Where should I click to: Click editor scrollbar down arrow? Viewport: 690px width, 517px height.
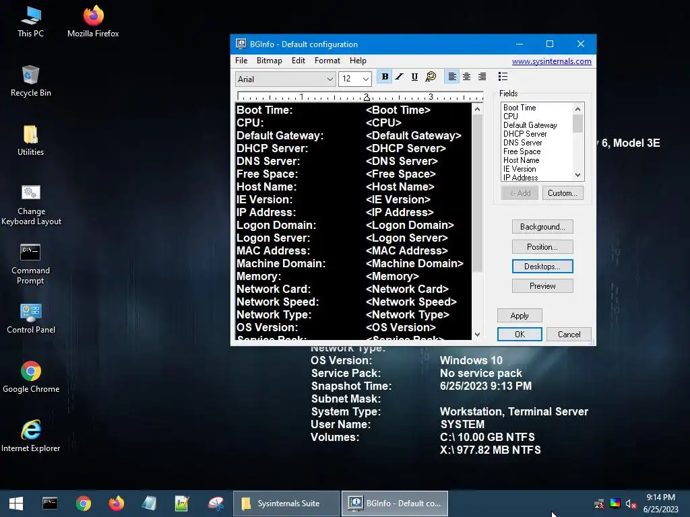tap(478, 335)
